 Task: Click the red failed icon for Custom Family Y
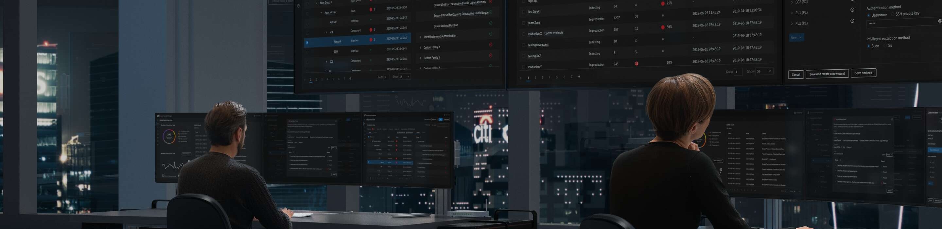[491, 56]
